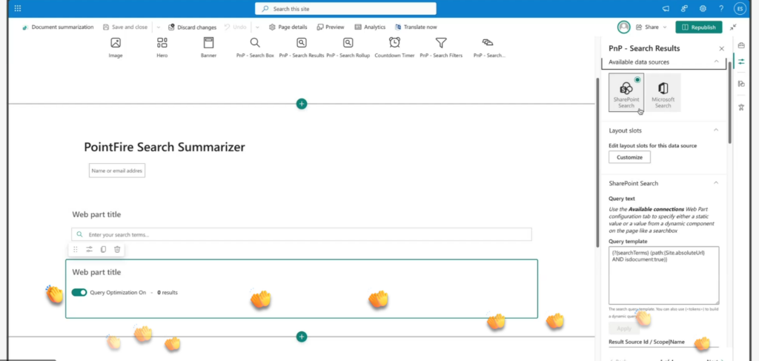Add the Banner web part
Viewport: 759px width, 361px height.
[208, 47]
